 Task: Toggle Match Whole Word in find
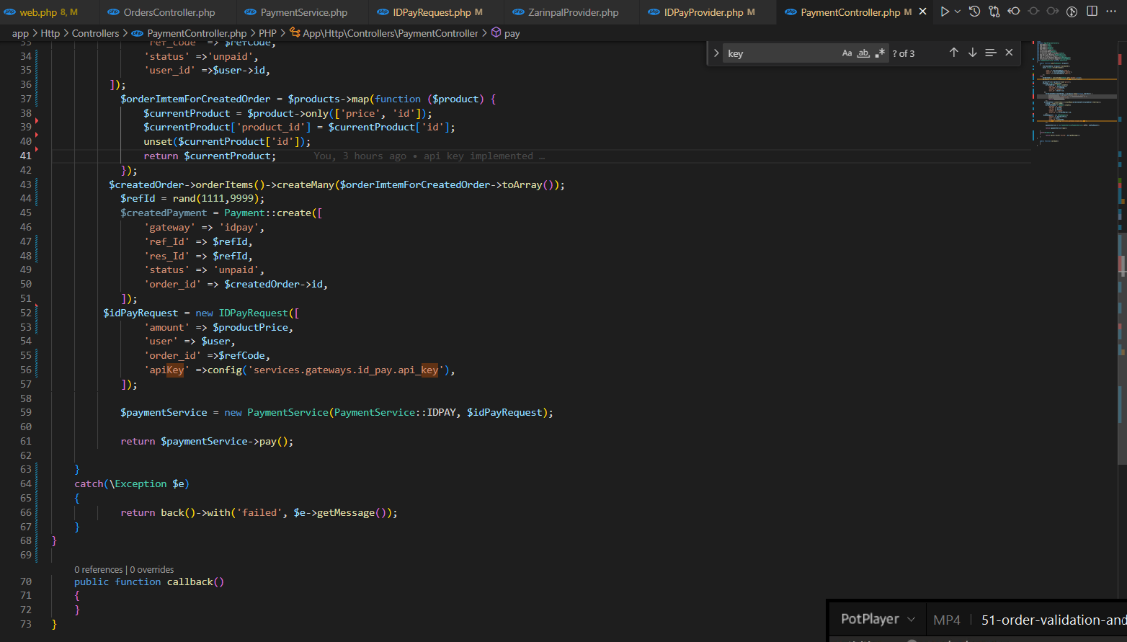point(863,53)
